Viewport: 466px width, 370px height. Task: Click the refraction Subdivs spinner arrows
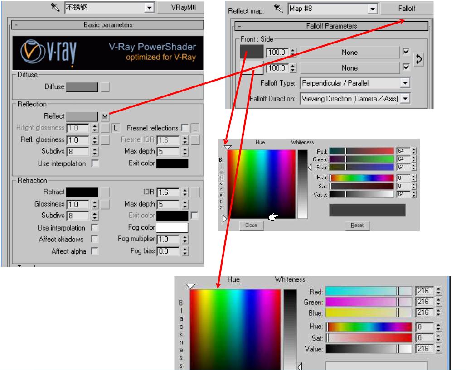click(95, 216)
